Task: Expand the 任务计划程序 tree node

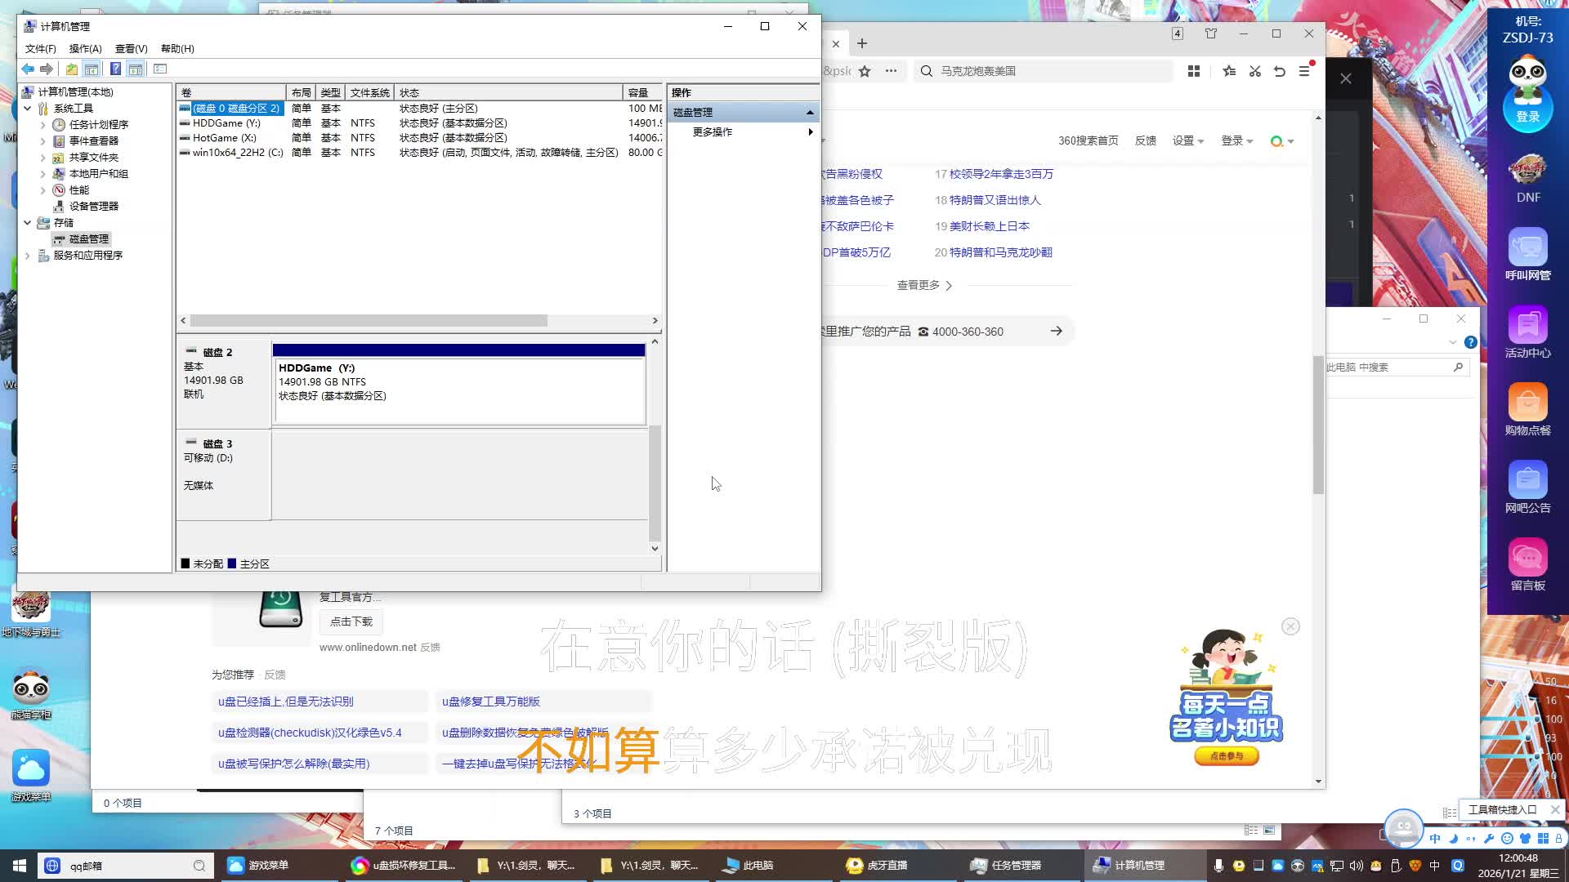Action: 43,125
